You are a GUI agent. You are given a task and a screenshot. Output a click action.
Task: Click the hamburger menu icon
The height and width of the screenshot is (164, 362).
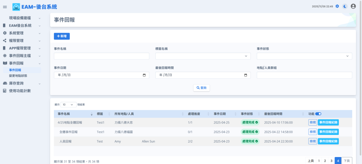(x=5, y=7)
